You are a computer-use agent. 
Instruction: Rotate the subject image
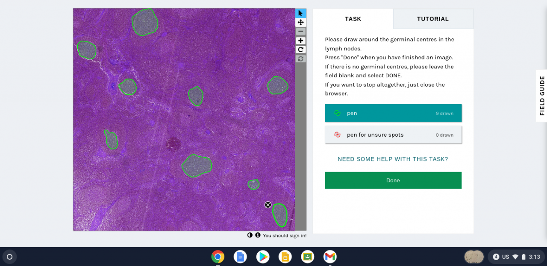[x=301, y=50]
